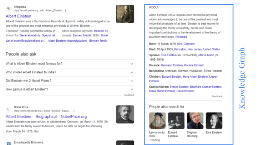Expand 'How genius is Albert Einstein?' question
Image resolution: width=274 pixels, height=145 pixels.
[70, 89]
